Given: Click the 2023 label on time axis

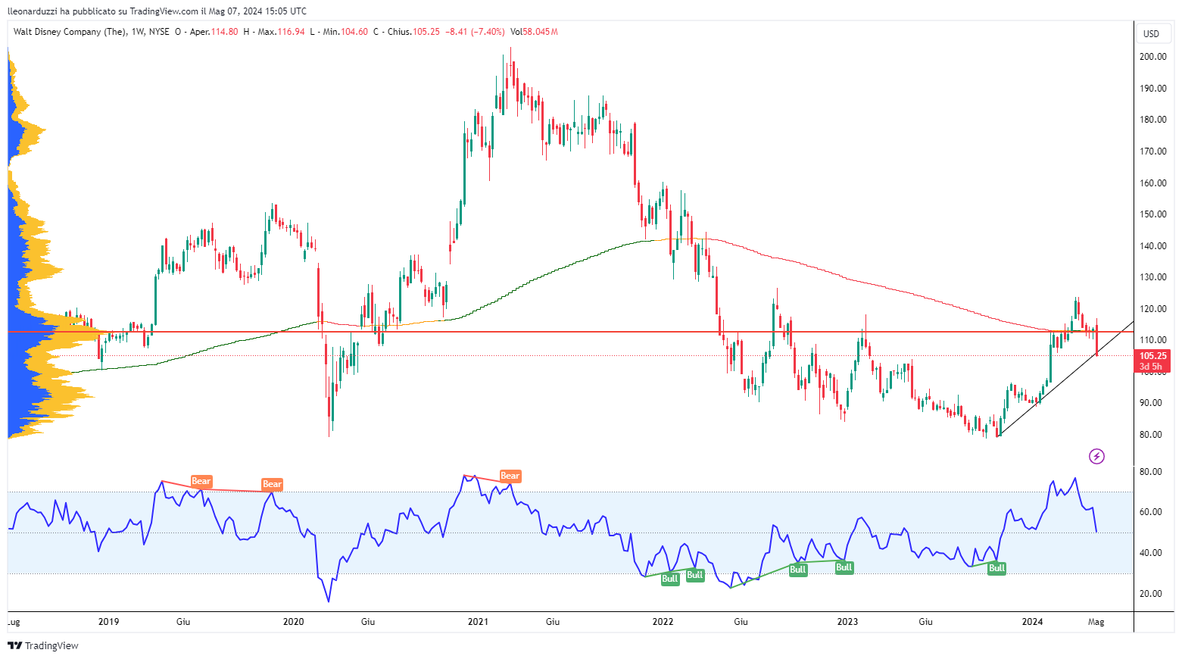Looking at the screenshot, I should [847, 622].
